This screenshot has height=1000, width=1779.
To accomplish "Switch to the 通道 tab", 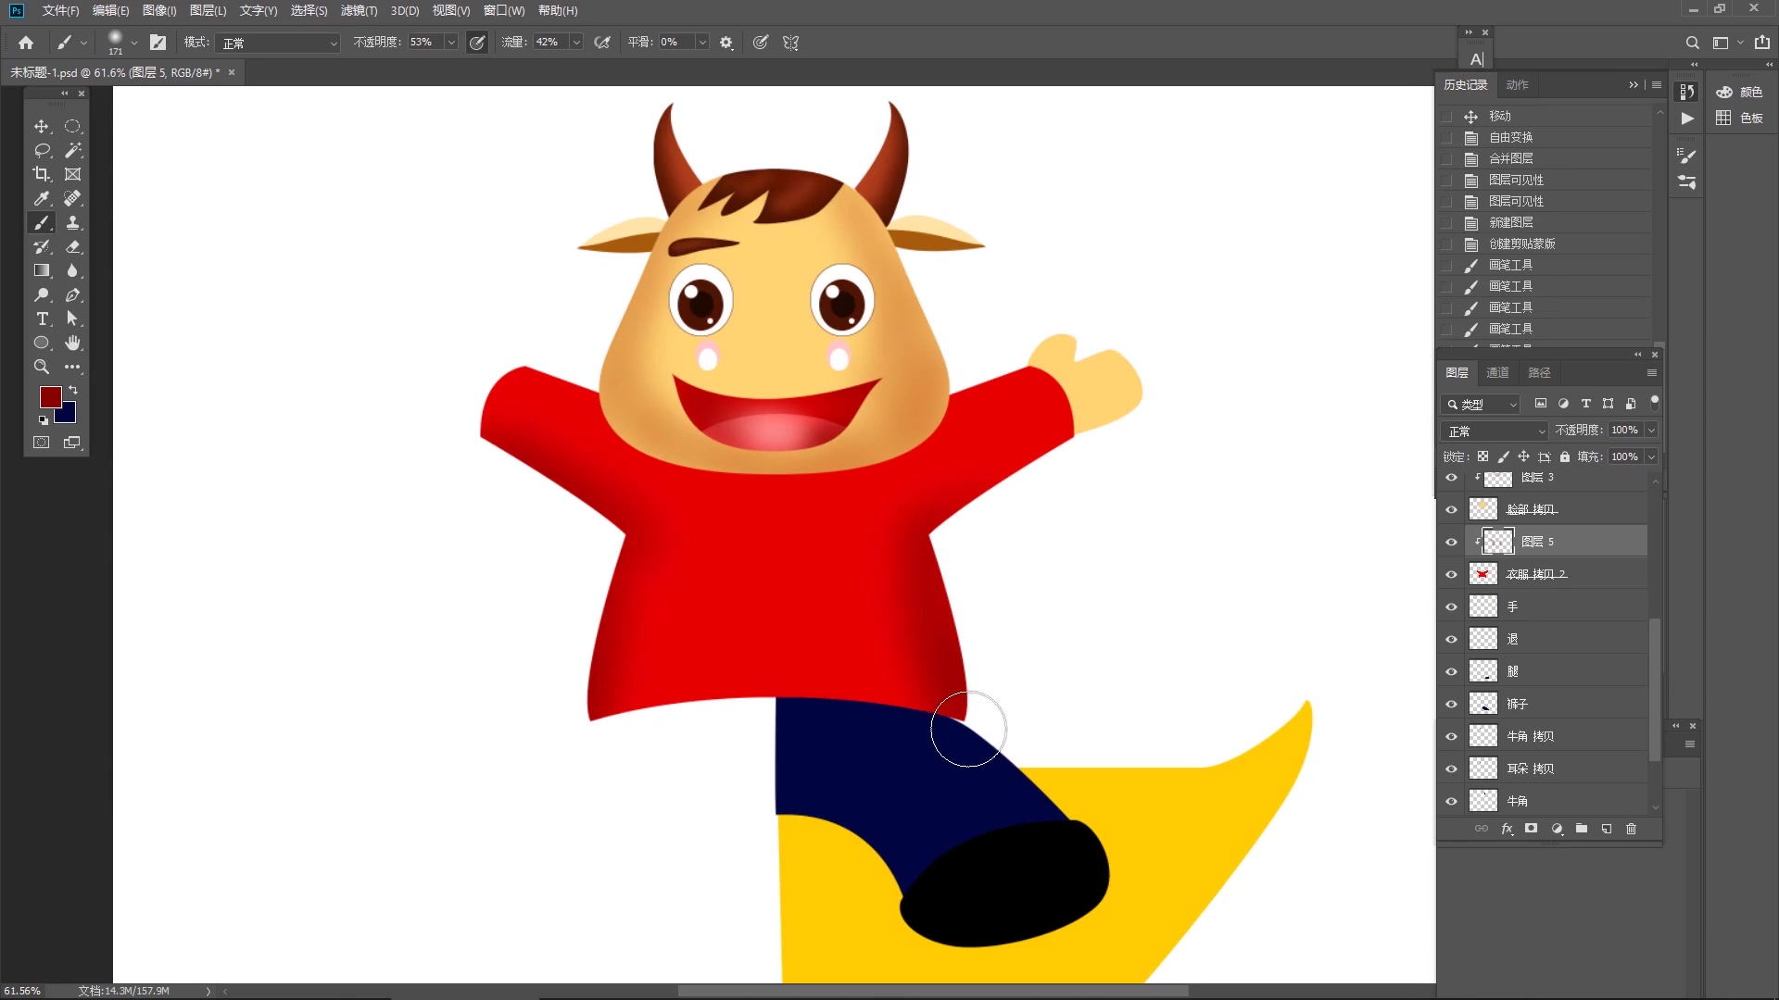I will point(1497,372).
